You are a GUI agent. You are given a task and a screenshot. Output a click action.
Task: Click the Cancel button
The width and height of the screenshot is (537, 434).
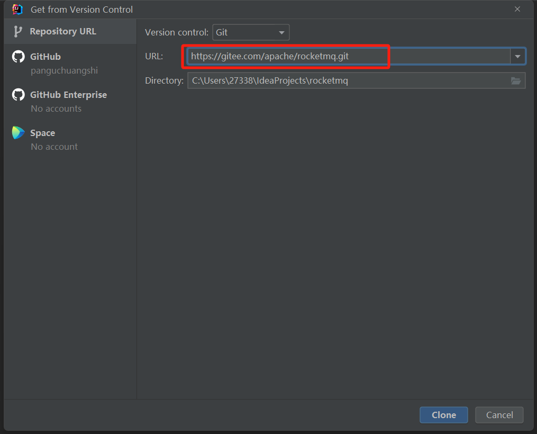499,415
